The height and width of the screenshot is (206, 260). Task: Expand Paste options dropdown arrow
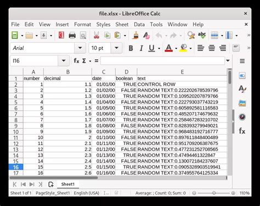pyautogui.click(x=125, y=36)
